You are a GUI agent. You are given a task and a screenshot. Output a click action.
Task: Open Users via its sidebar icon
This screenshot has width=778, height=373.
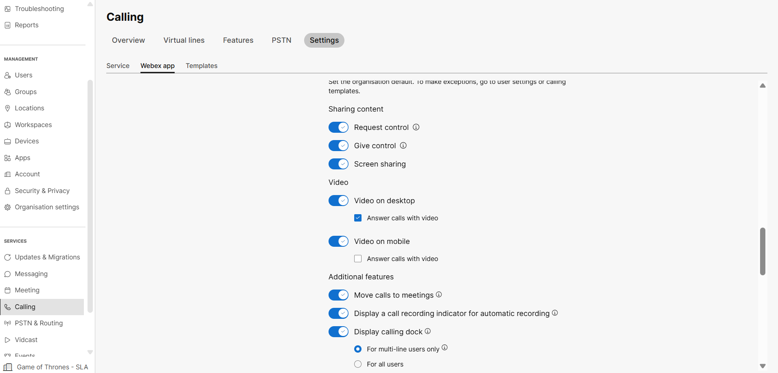[x=7, y=75]
